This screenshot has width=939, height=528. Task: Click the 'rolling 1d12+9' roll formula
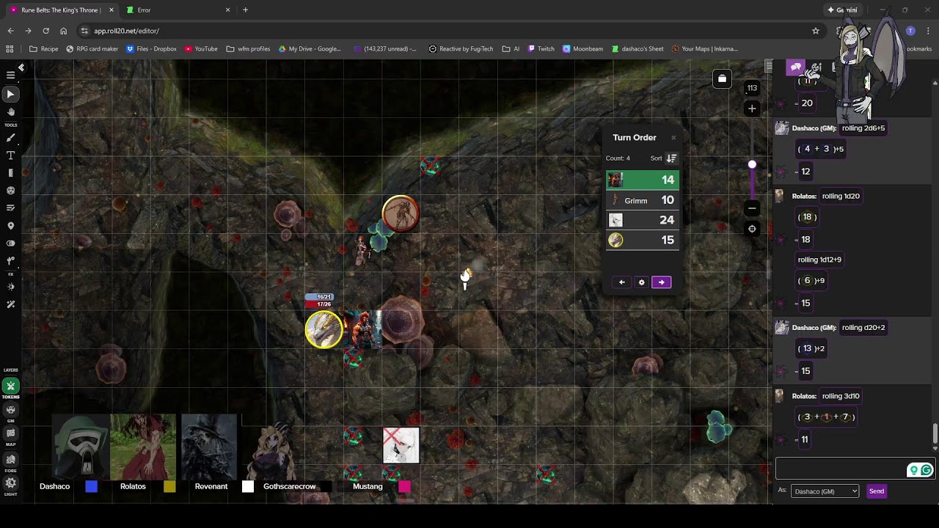pos(819,260)
